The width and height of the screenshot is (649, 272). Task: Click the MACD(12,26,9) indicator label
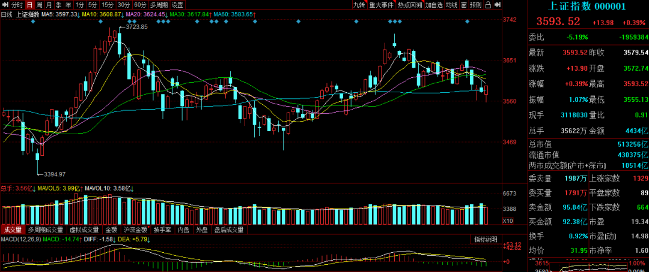click(20, 239)
